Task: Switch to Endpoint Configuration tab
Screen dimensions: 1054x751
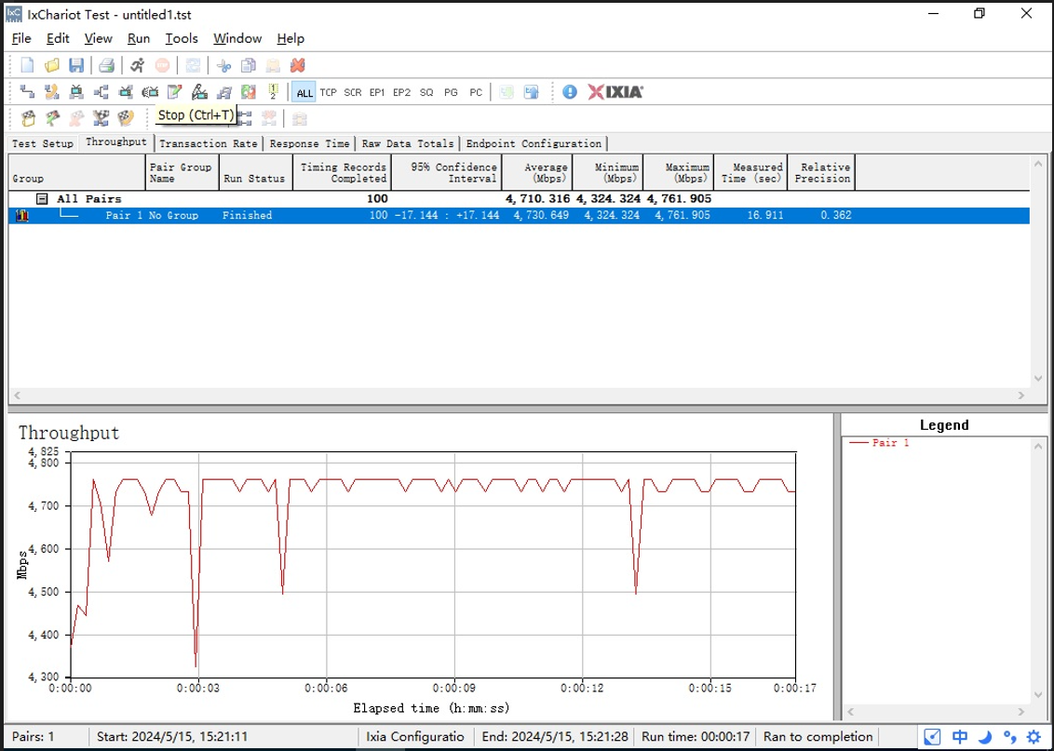Action: pos(534,143)
